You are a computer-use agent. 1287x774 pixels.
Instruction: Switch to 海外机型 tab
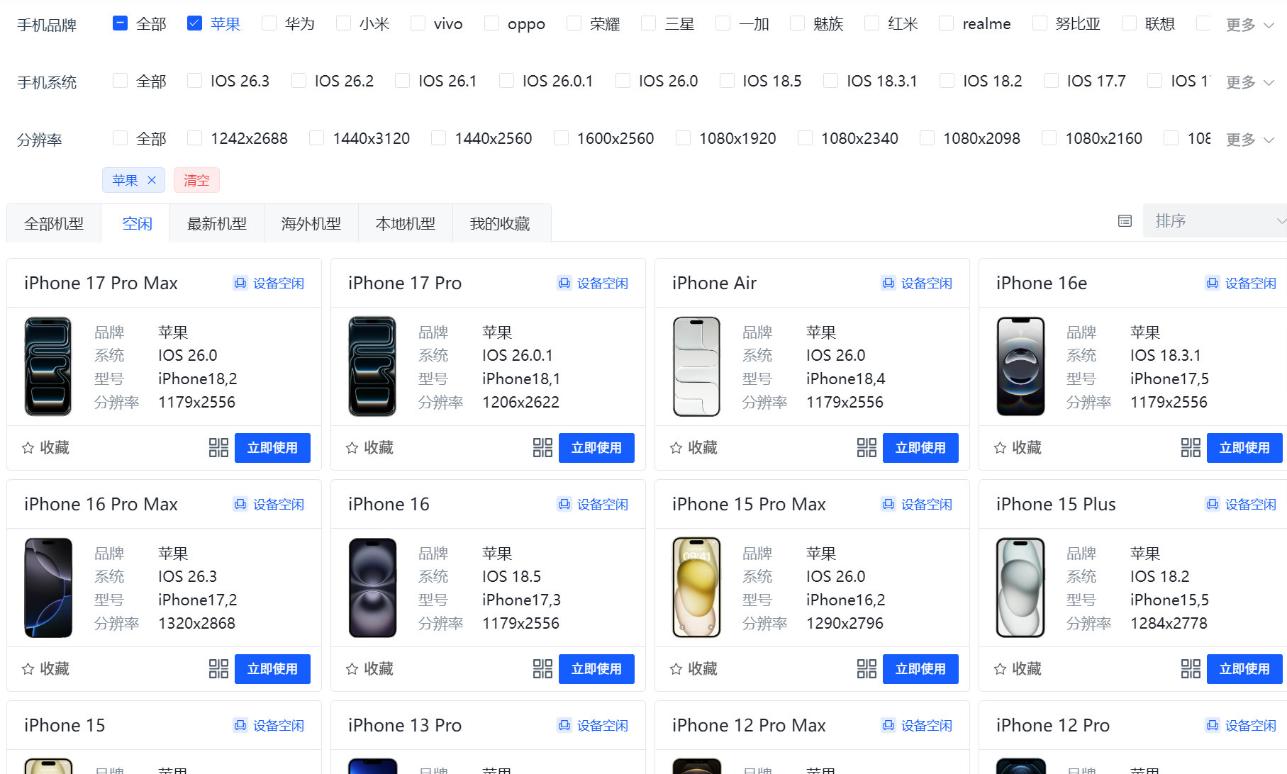click(x=311, y=224)
